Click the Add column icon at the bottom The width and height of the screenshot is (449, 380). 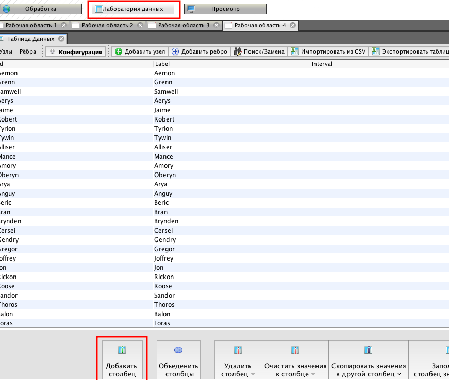coord(122,350)
